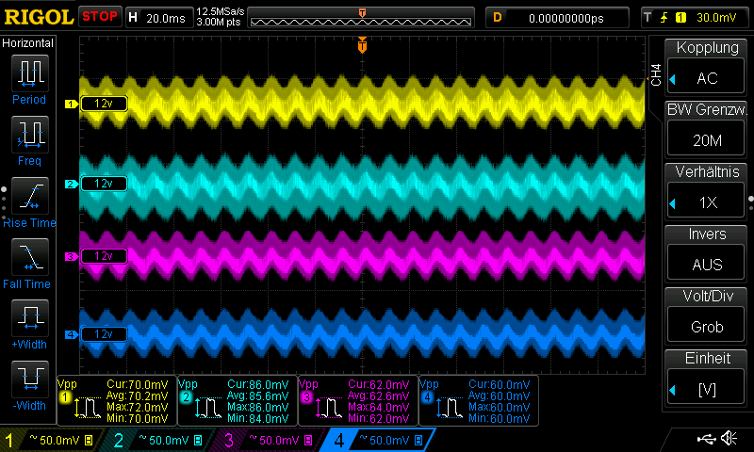Click the cyan 12v channel 2 label
754x452 pixels.
click(104, 184)
